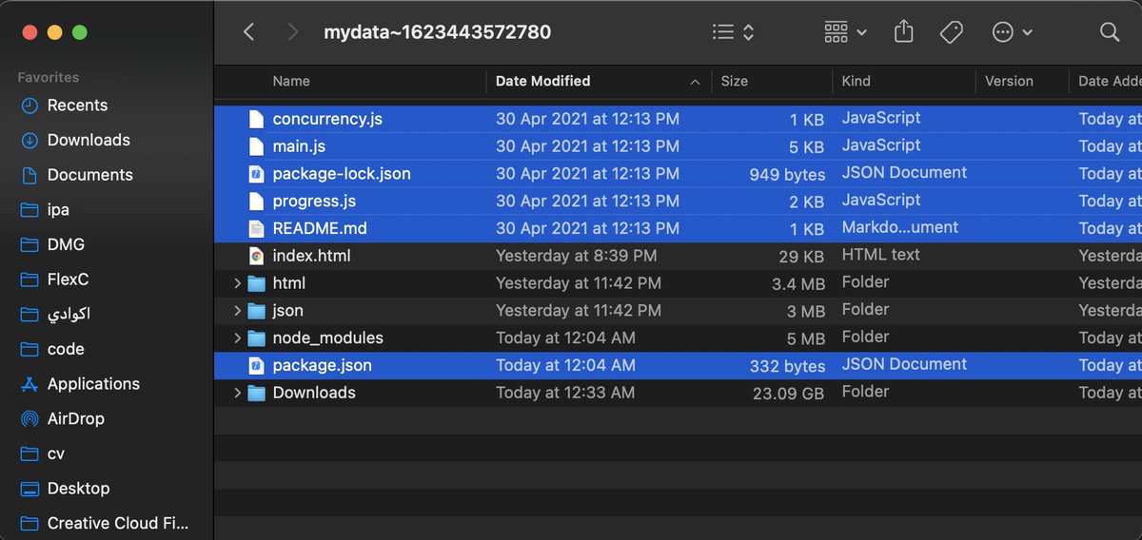Image resolution: width=1142 pixels, height=540 pixels.
Task: Select the code sidebar folder
Action: [x=54, y=349]
